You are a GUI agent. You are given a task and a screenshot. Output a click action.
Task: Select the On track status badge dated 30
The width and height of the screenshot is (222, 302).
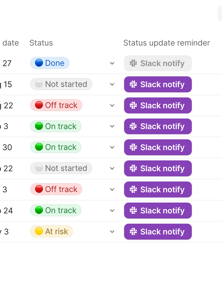56,147
